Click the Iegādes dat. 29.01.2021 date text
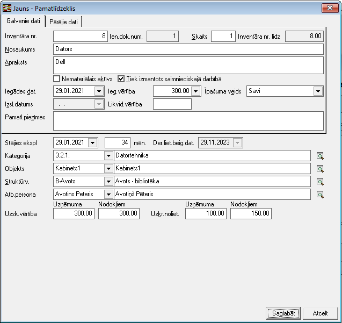 click(x=70, y=91)
